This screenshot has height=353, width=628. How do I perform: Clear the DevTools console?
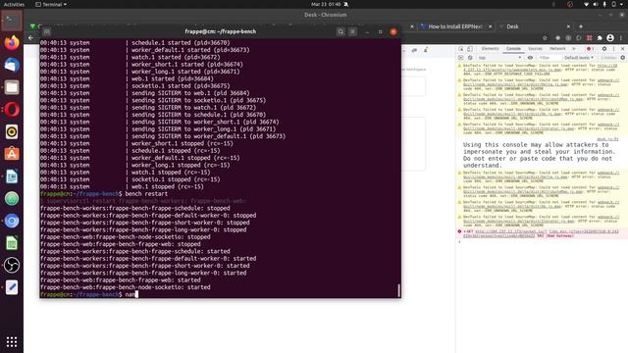point(470,58)
